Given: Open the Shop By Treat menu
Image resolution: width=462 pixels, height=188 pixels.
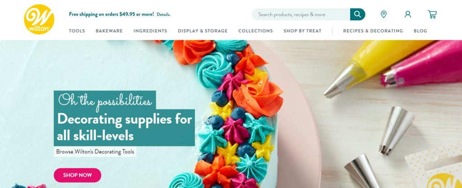Looking at the screenshot, I should [x=302, y=31].
